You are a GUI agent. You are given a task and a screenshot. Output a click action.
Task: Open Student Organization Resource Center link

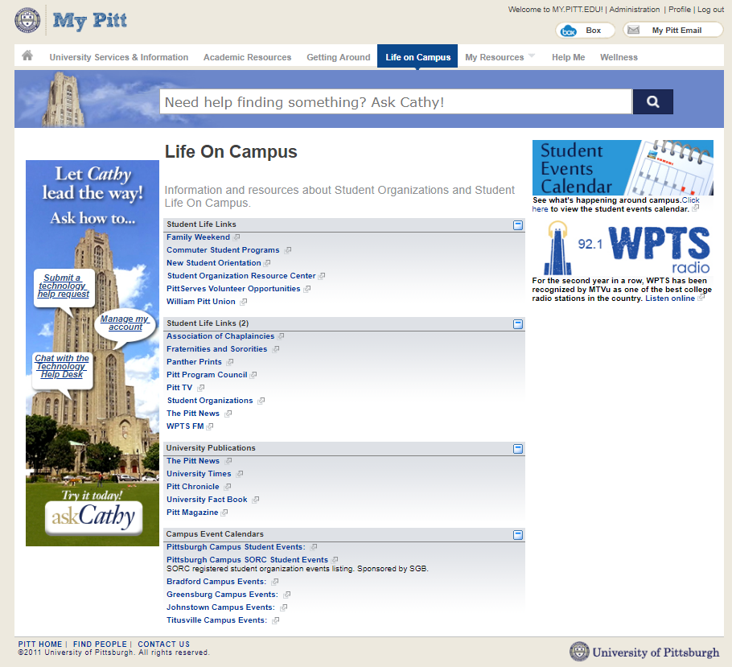(x=241, y=276)
